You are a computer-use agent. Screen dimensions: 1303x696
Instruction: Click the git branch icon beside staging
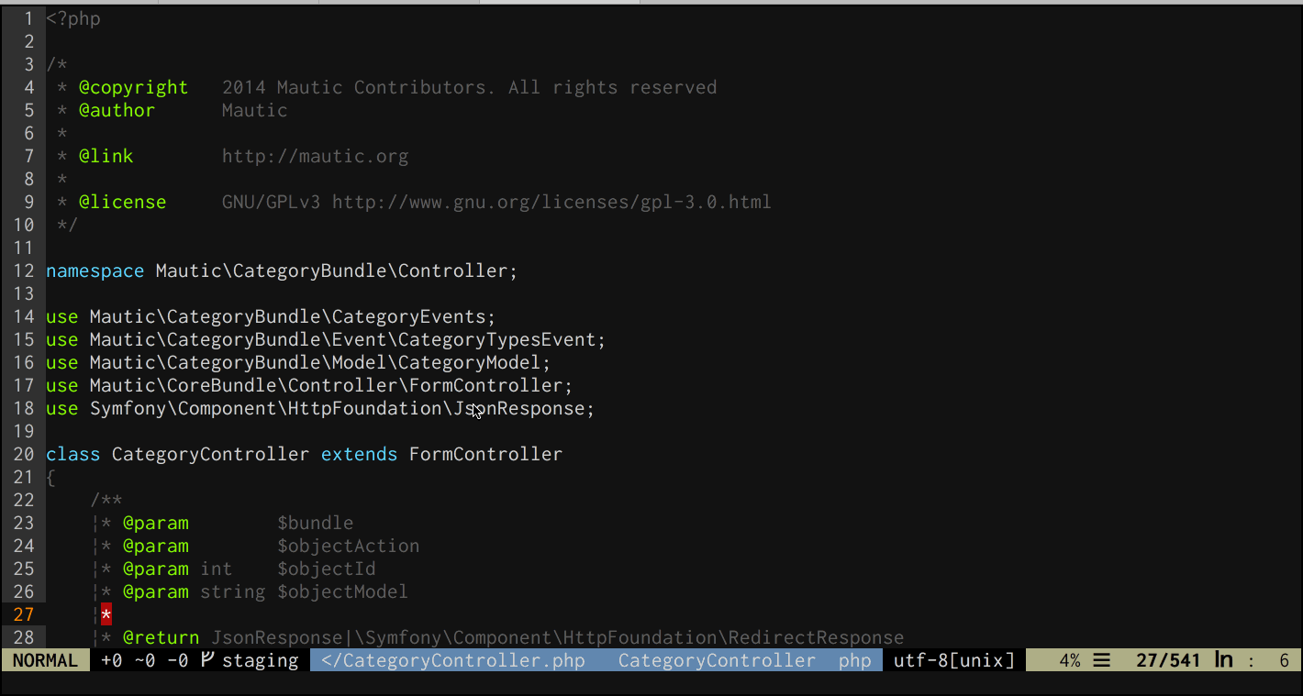[x=207, y=660]
